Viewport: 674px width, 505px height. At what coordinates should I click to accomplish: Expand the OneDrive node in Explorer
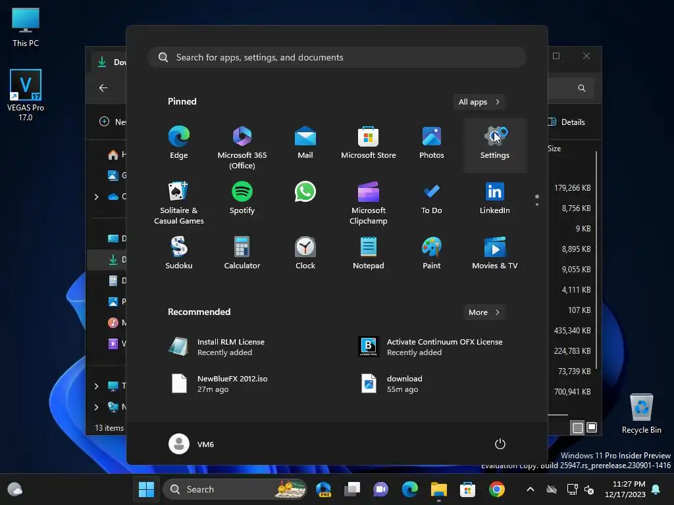pyautogui.click(x=96, y=197)
